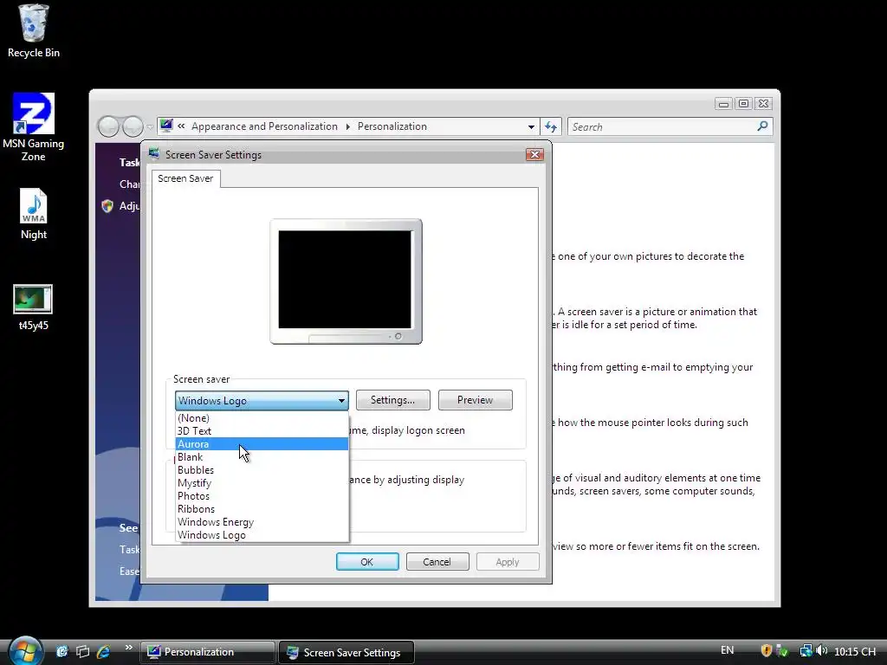Image resolution: width=887 pixels, height=665 pixels.
Task: Expand the address bar history dropdown
Action: click(531, 126)
